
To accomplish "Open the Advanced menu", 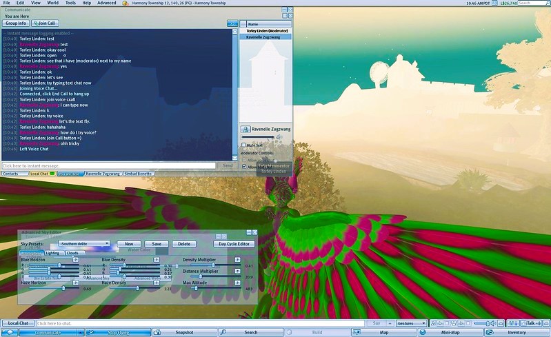I will [106, 3].
